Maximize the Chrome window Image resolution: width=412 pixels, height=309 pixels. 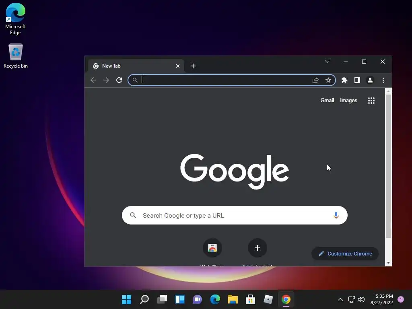click(x=364, y=62)
